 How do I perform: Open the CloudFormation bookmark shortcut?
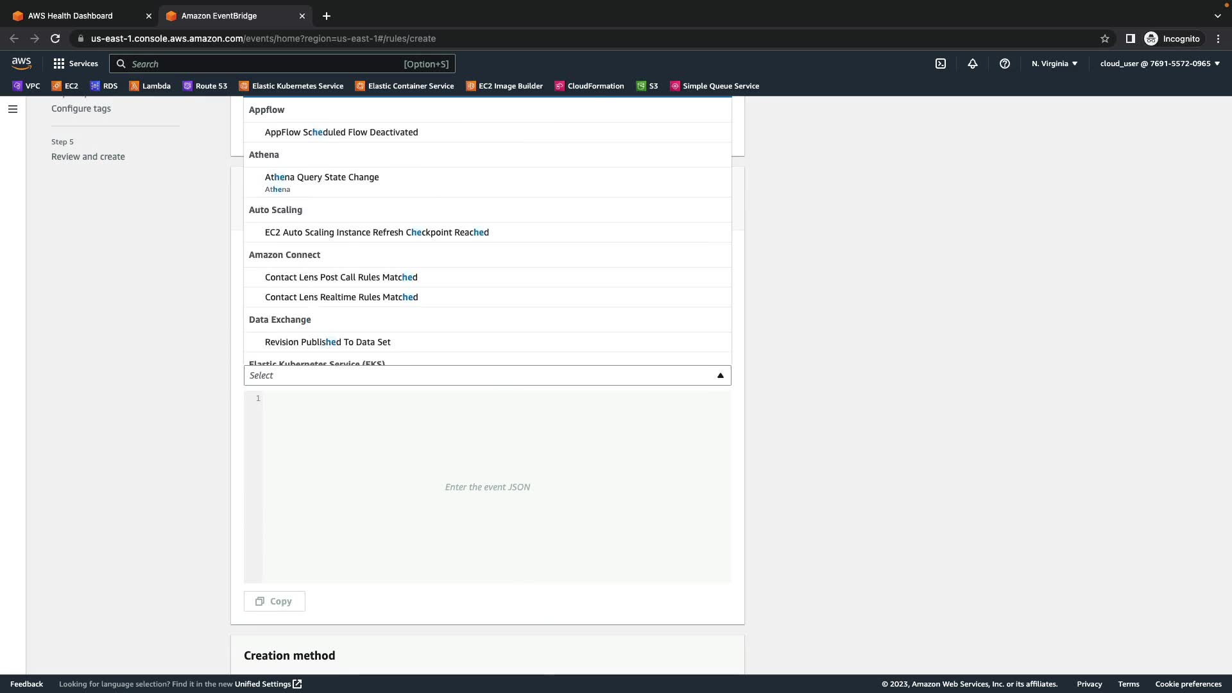point(589,86)
